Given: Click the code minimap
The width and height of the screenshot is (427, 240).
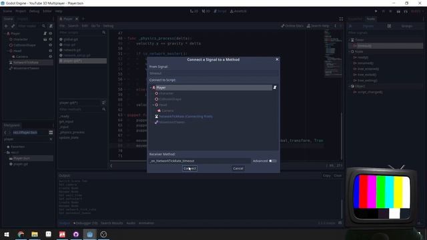Looking at the screenshot, I should tap(333, 53).
